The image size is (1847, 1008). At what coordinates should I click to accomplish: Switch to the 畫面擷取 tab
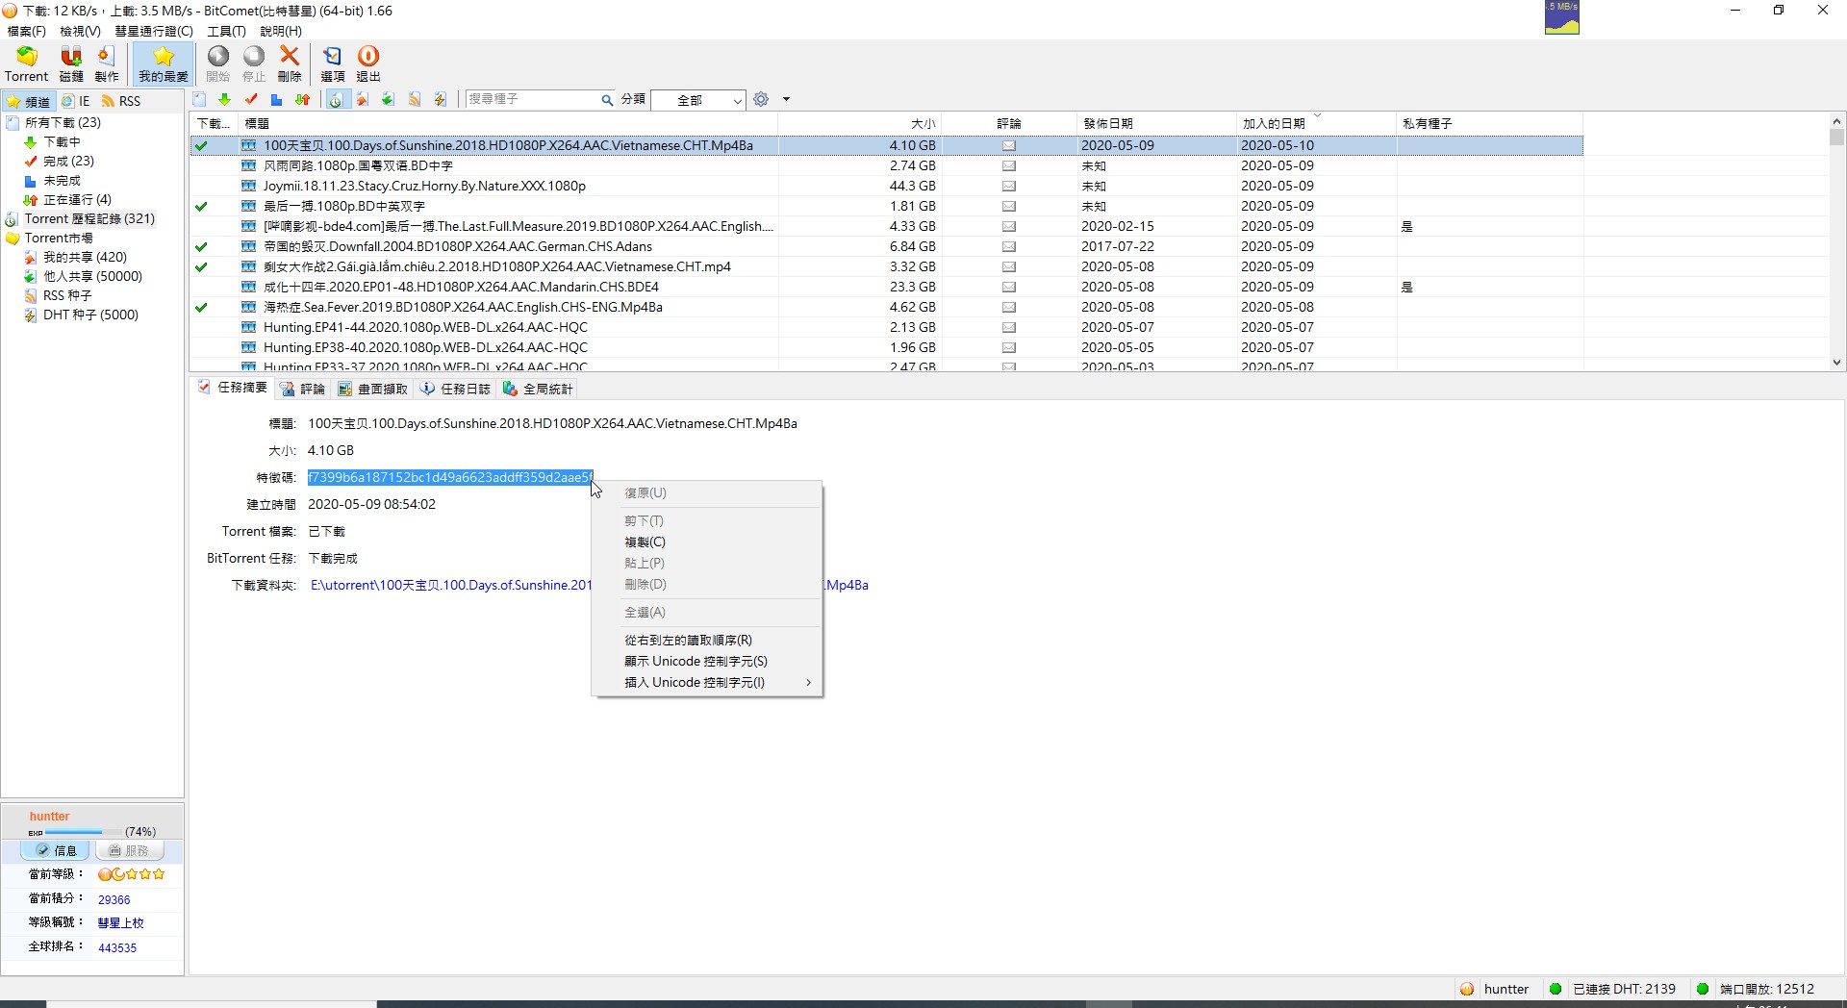[x=373, y=389]
